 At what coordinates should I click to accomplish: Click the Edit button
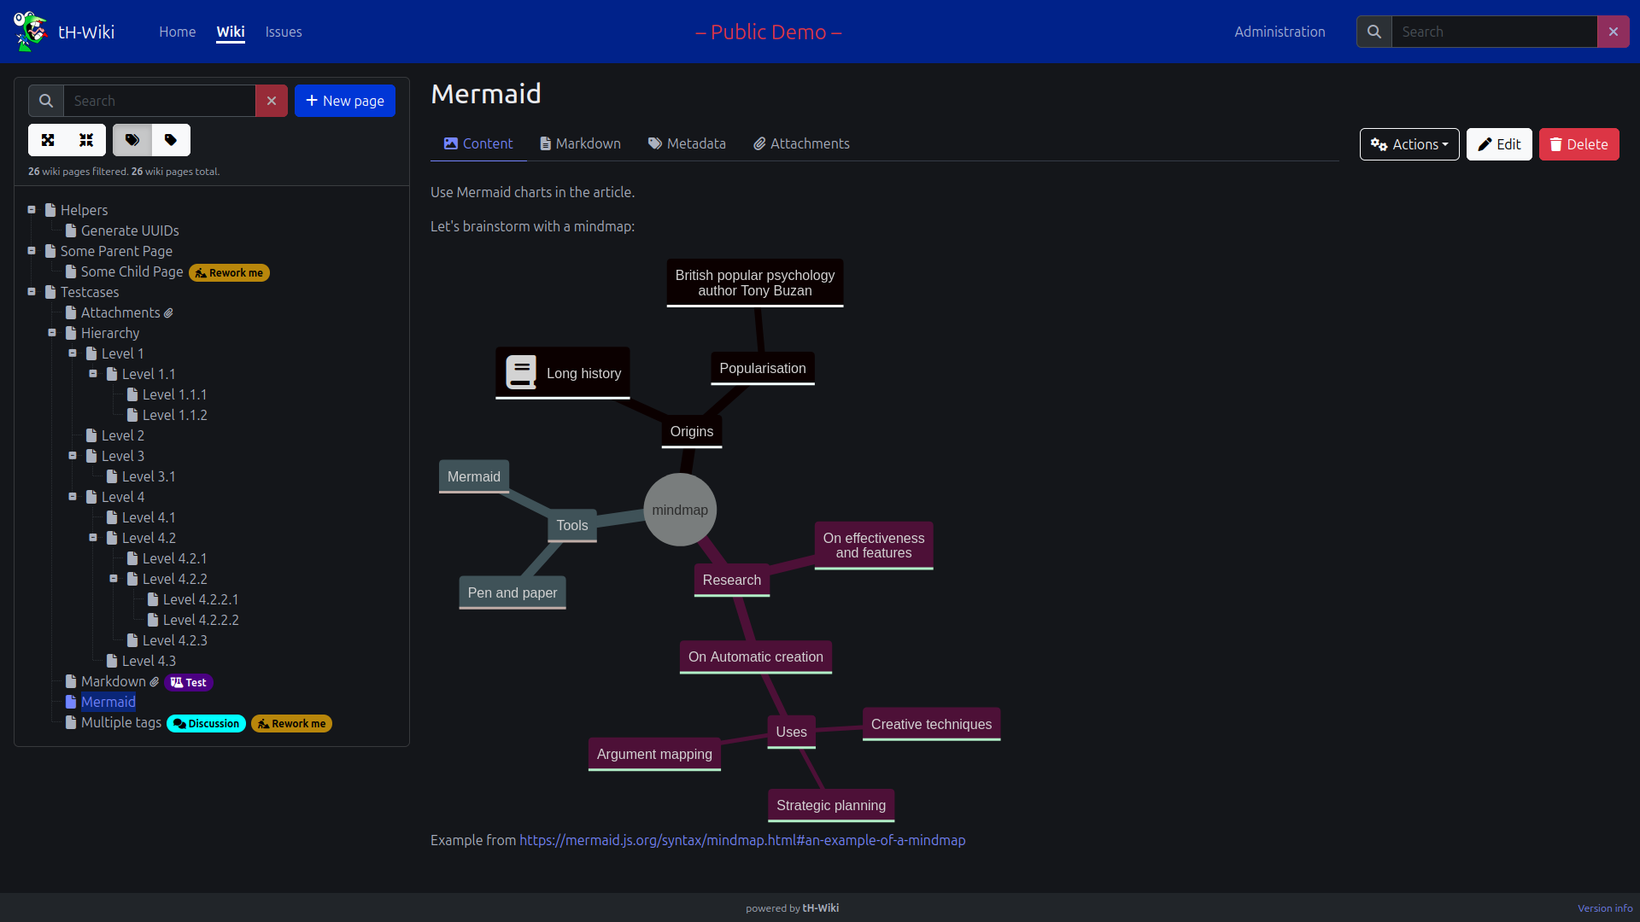(x=1499, y=144)
